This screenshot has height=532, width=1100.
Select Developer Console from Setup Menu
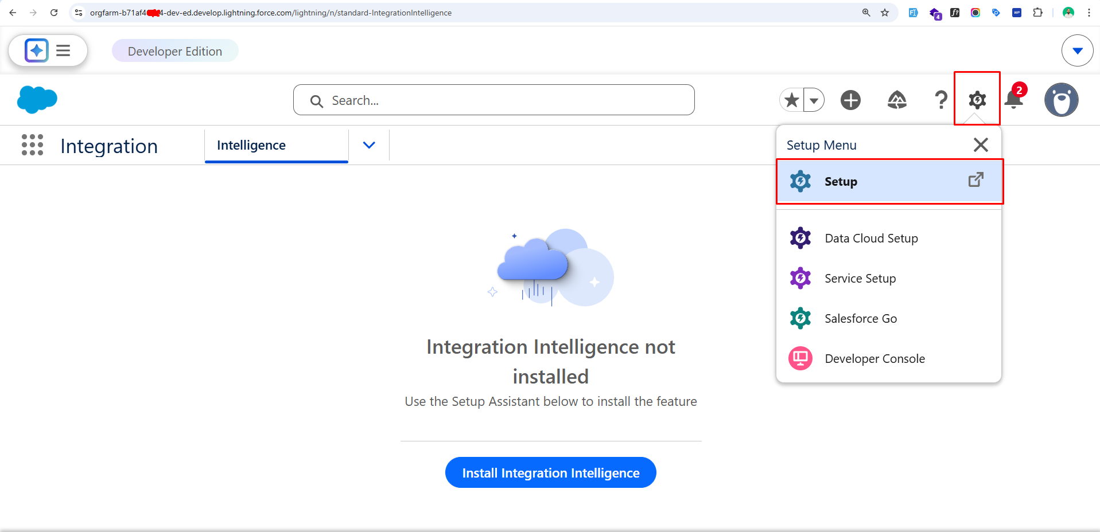[x=874, y=358]
